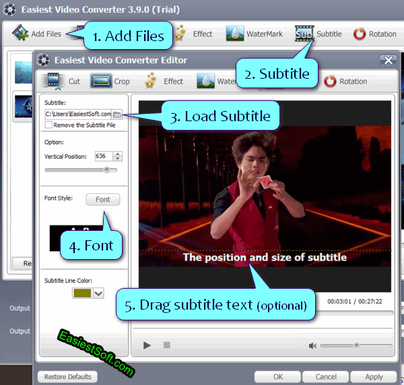Mute audio with speaker icon
The image size is (404, 385).
click(x=312, y=345)
